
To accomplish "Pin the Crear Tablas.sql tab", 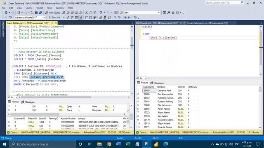I will [x=52, y=23].
